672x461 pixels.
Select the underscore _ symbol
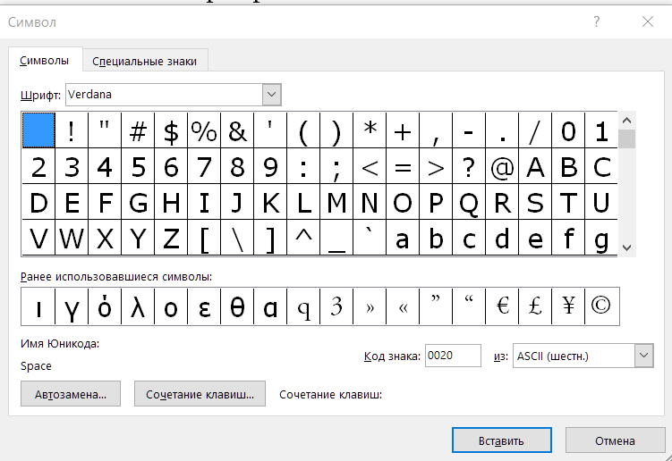(336, 238)
